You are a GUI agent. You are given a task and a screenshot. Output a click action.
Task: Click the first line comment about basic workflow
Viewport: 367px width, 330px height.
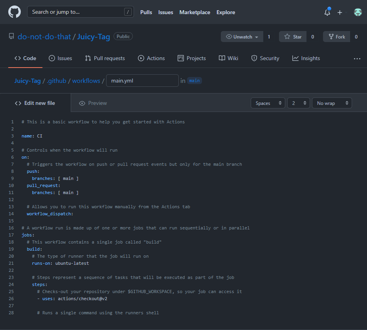click(x=103, y=122)
